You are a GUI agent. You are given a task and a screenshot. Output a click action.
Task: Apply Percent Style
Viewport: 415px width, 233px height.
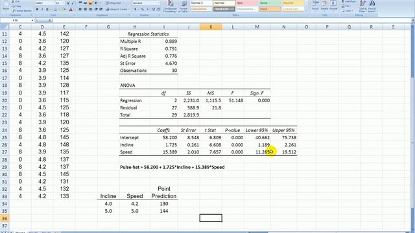(x=143, y=9)
